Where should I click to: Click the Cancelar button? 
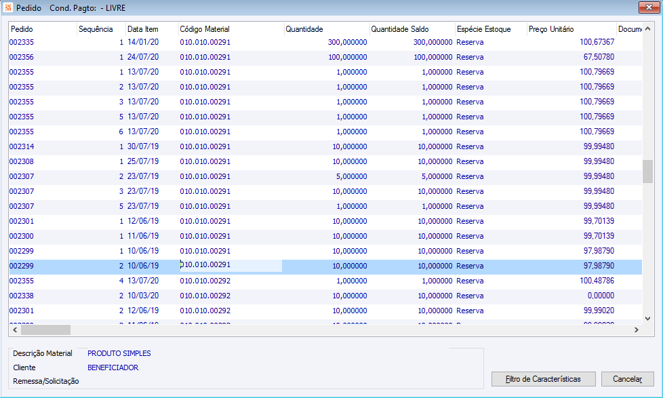tap(628, 379)
